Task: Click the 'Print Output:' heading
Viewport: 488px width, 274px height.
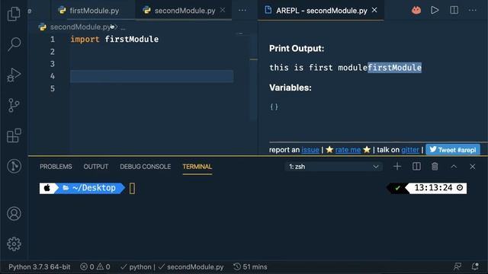Action: click(297, 49)
